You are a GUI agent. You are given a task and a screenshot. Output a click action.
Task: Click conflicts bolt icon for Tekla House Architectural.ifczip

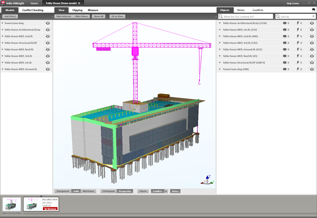tap(298, 23)
